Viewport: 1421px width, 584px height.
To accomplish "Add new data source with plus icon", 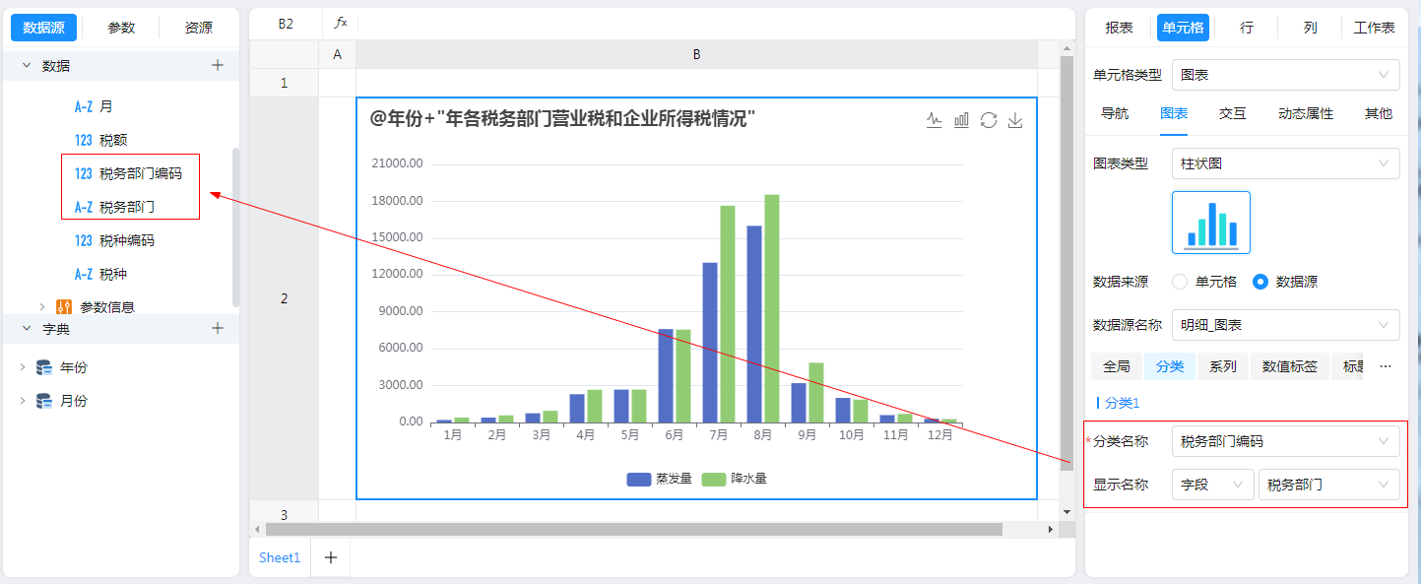I will 218,66.
